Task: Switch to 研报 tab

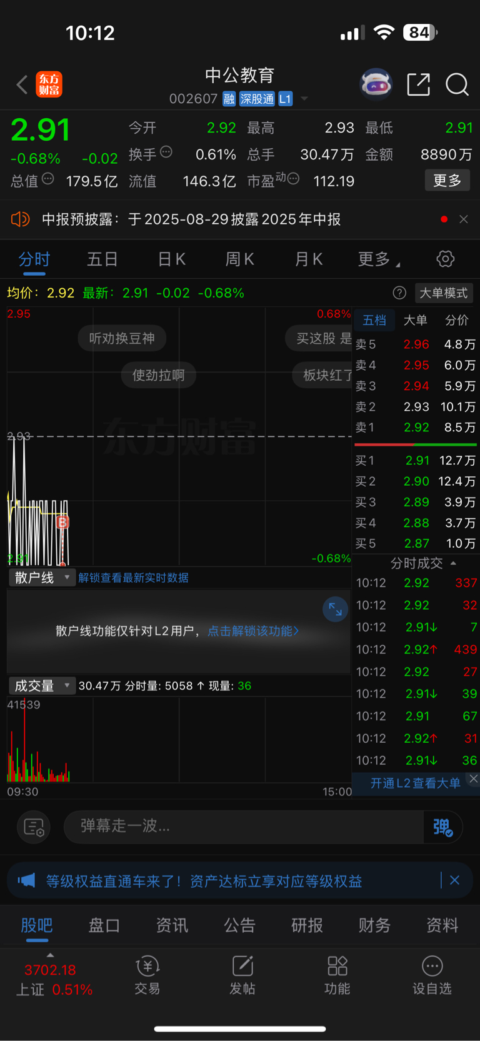Action: 307,925
